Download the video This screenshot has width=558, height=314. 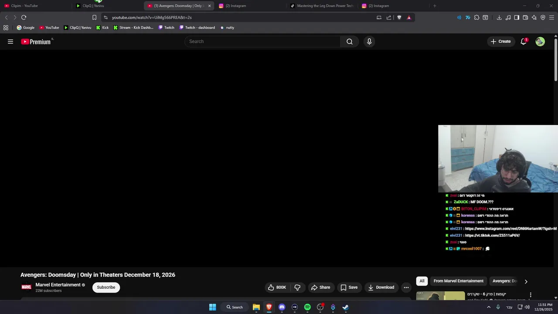381,287
